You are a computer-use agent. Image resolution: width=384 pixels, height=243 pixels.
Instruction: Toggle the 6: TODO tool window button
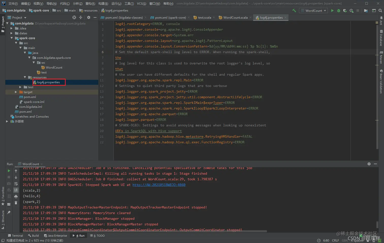(x=97, y=236)
